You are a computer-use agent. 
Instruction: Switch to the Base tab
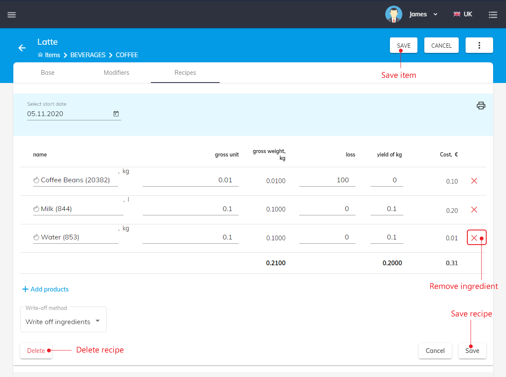48,73
